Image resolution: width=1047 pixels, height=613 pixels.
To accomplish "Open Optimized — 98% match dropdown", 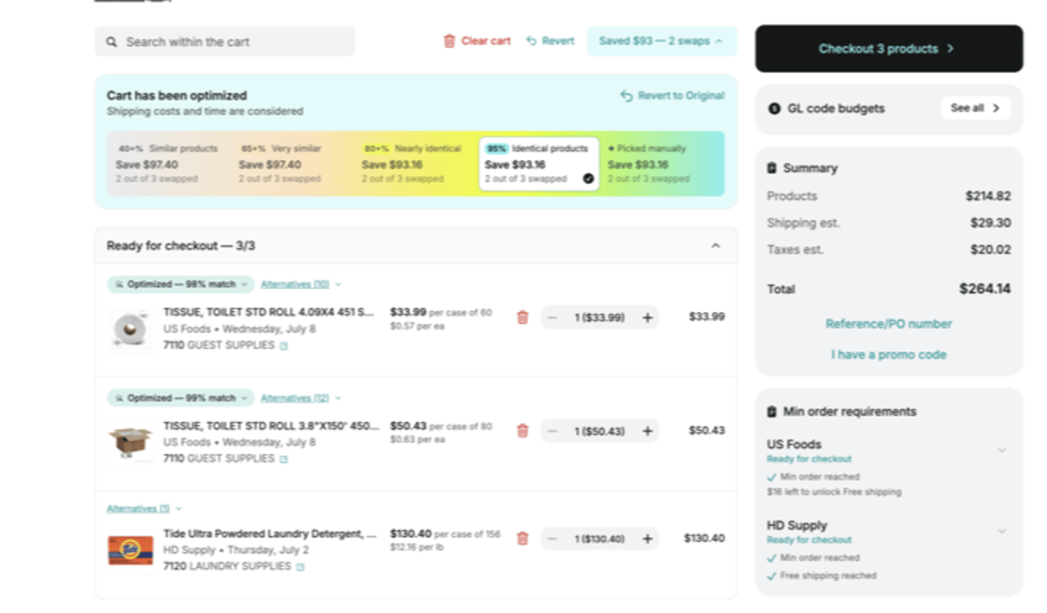I will pyautogui.click(x=181, y=284).
